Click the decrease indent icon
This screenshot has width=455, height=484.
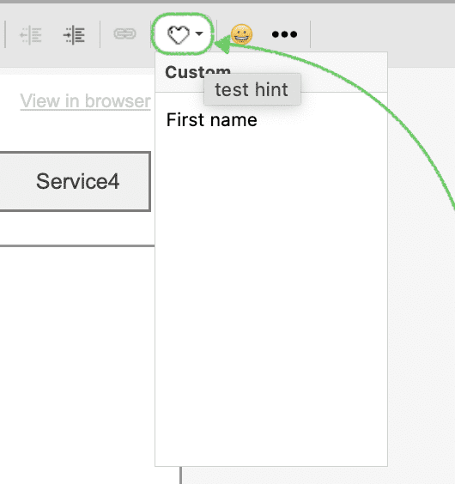[31, 35]
